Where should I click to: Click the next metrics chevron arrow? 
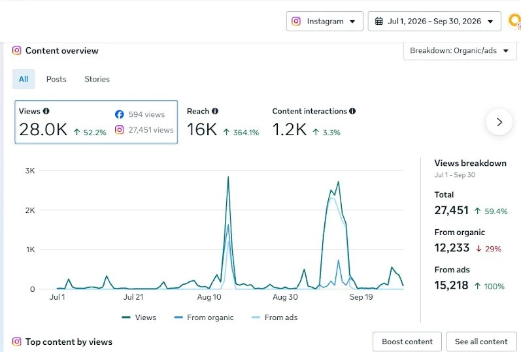click(499, 122)
